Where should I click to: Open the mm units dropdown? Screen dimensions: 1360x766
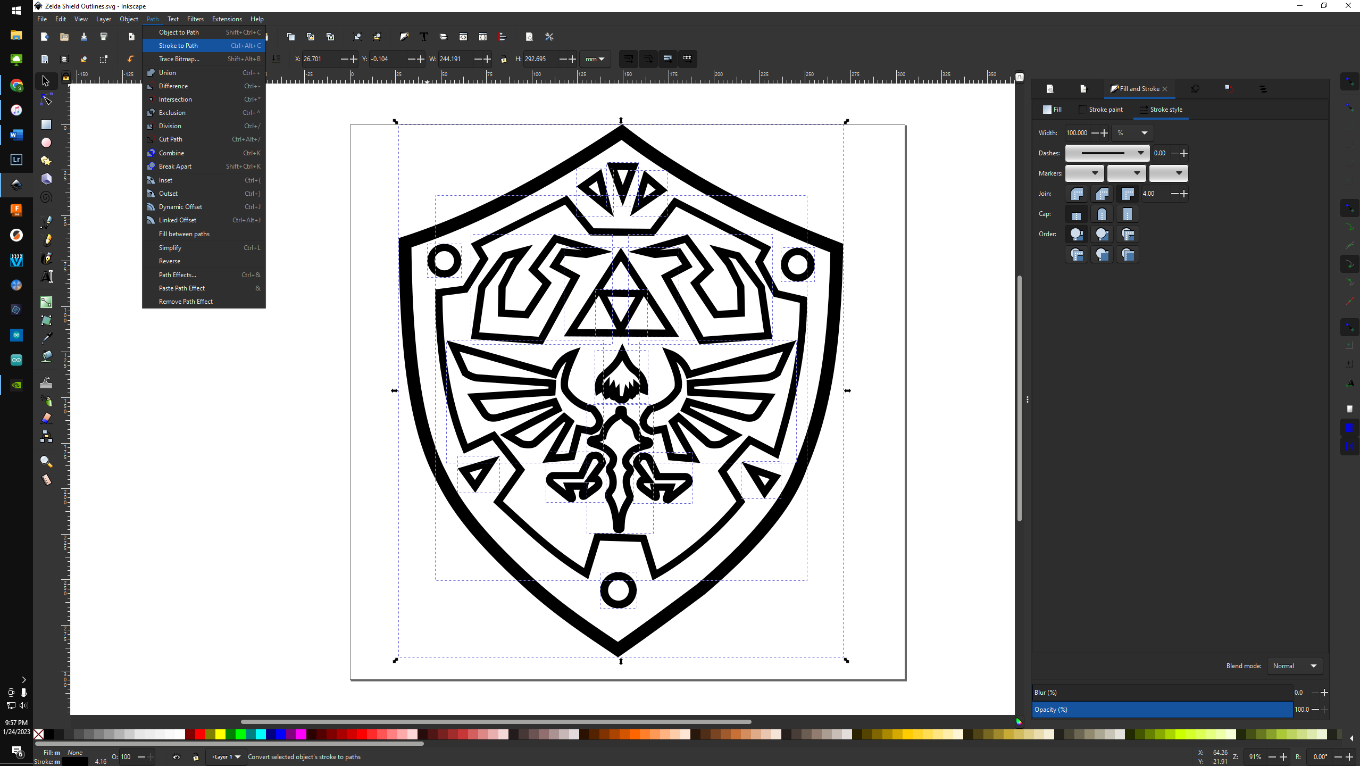click(x=595, y=59)
